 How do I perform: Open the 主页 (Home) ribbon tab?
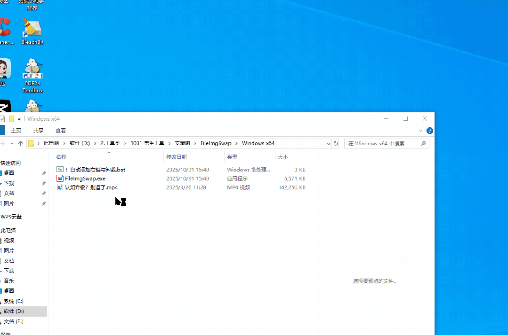click(x=16, y=131)
